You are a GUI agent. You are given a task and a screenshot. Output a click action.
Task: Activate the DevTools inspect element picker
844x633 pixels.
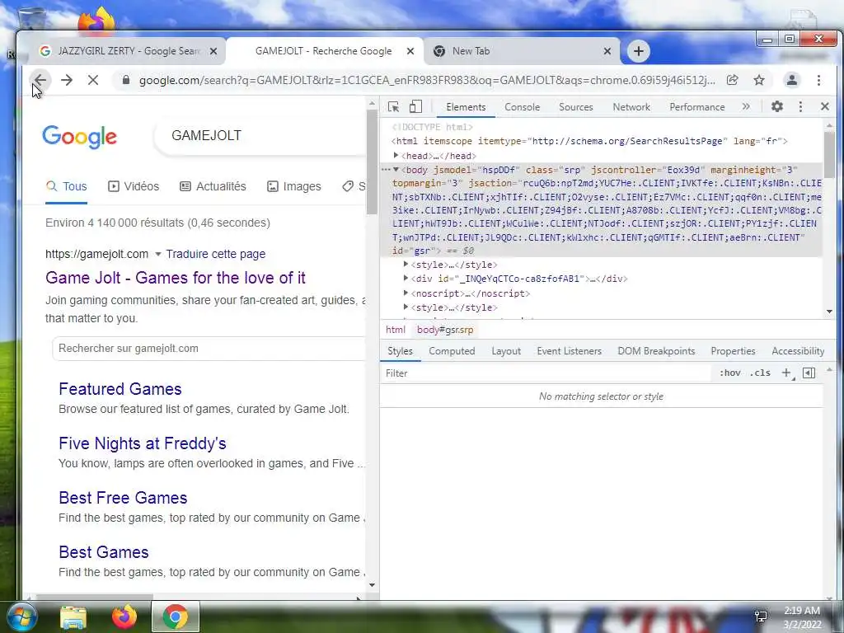tap(393, 106)
